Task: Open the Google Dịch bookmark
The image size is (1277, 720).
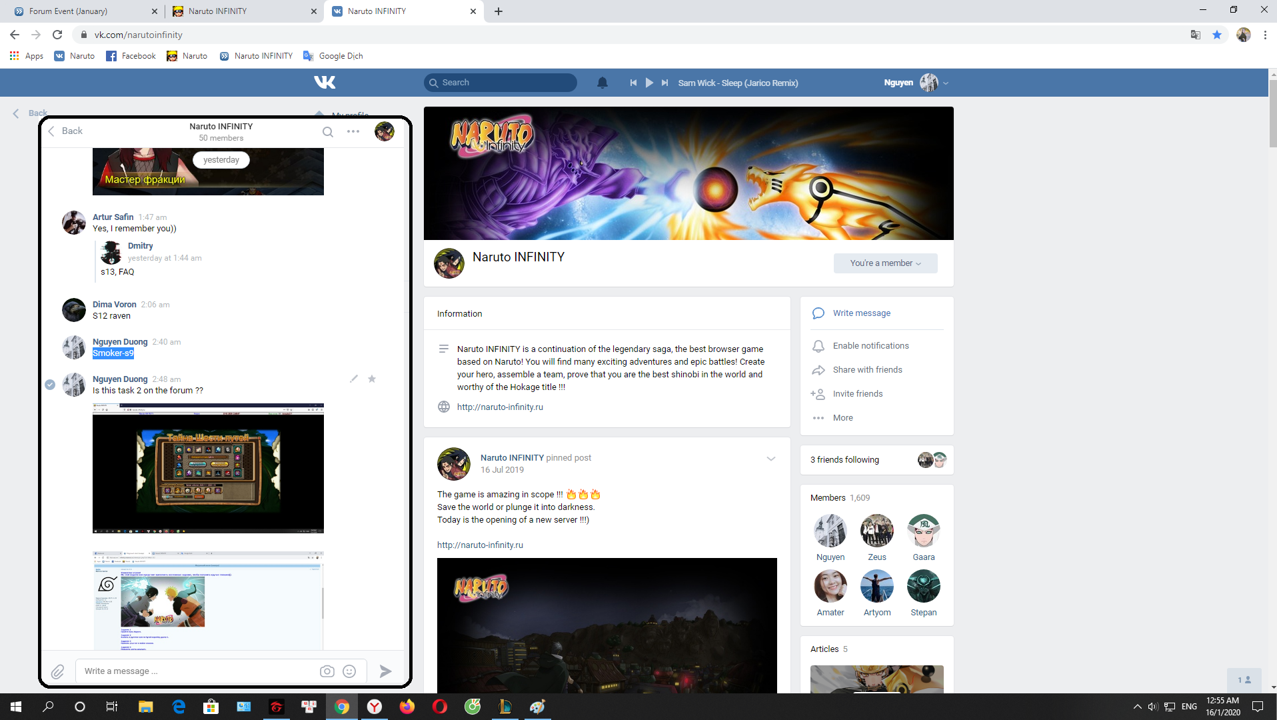Action: point(333,56)
